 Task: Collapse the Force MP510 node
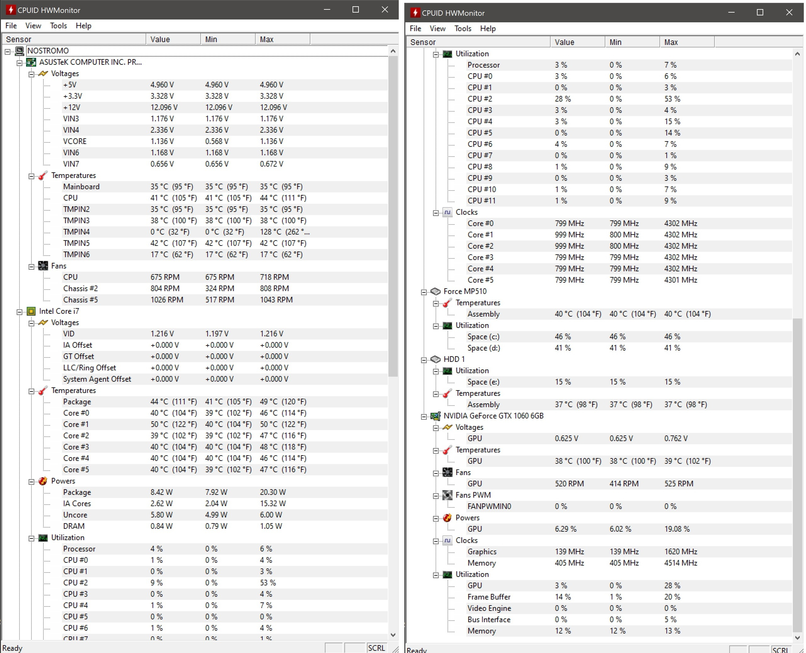[424, 292]
